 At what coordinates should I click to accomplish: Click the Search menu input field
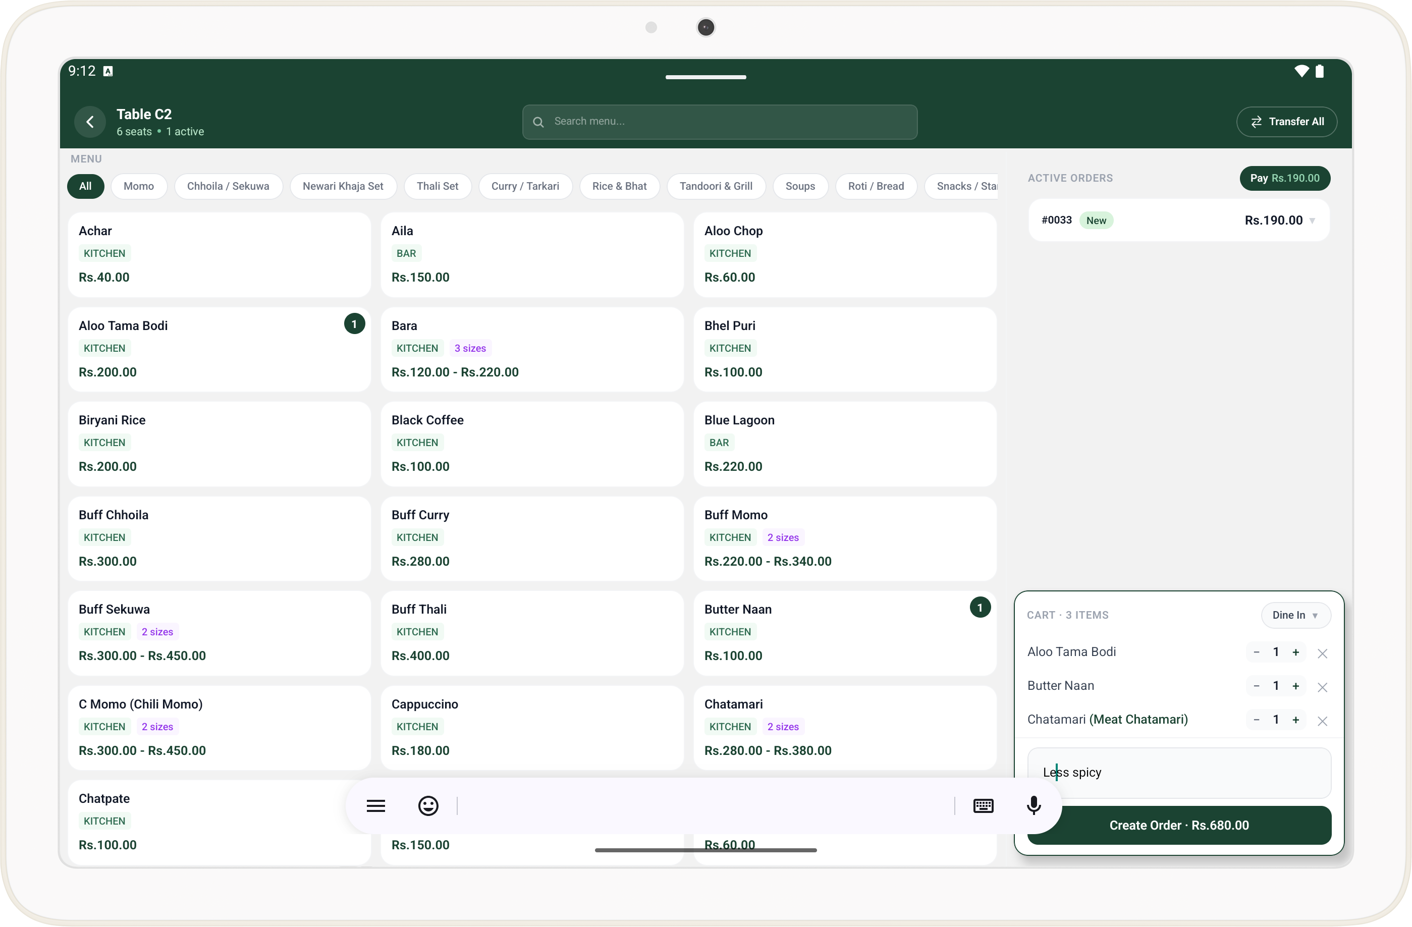pos(720,122)
